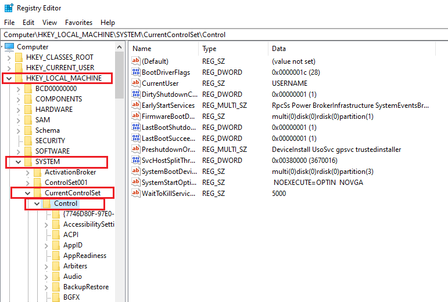Select the BackupRestore key
The height and width of the screenshot is (302, 448).
click(85, 287)
